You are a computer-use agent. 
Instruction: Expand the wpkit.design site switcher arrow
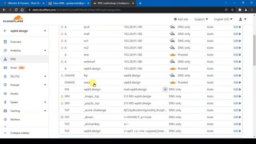click(45, 31)
